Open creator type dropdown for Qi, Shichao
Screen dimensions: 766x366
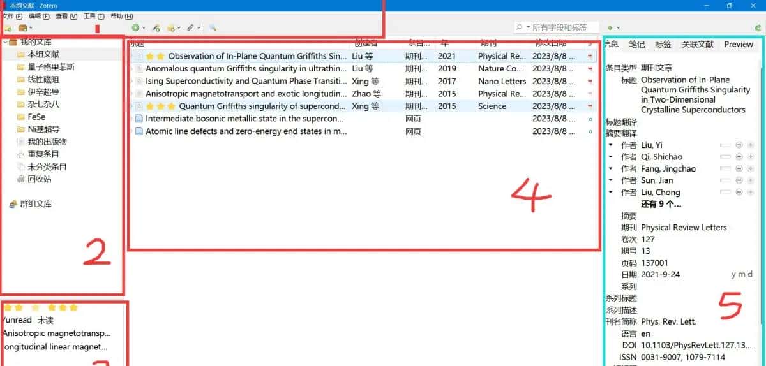click(611, 157)
